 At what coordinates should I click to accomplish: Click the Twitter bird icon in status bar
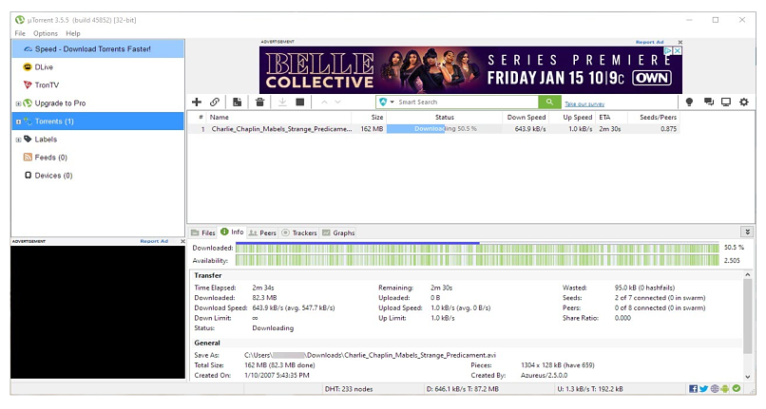pyautogui.click(x=703, y=389)
